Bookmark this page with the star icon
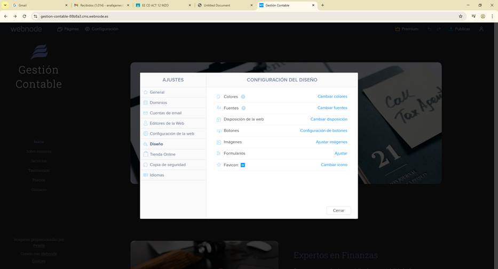 (x=461, y=17)
